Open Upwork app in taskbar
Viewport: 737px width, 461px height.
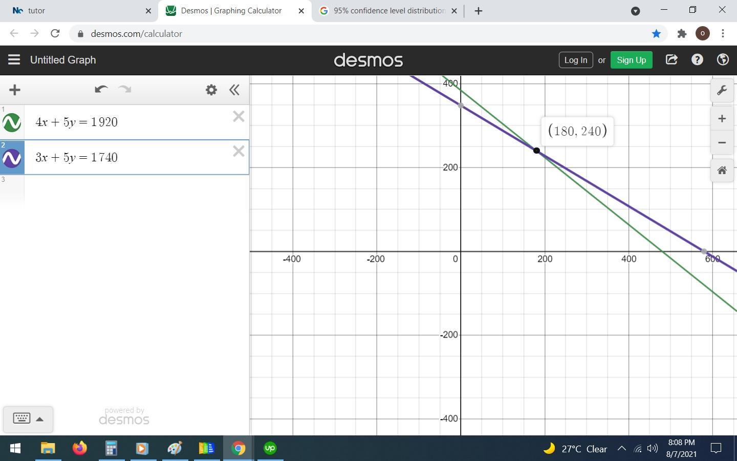(x=270, y=449)
